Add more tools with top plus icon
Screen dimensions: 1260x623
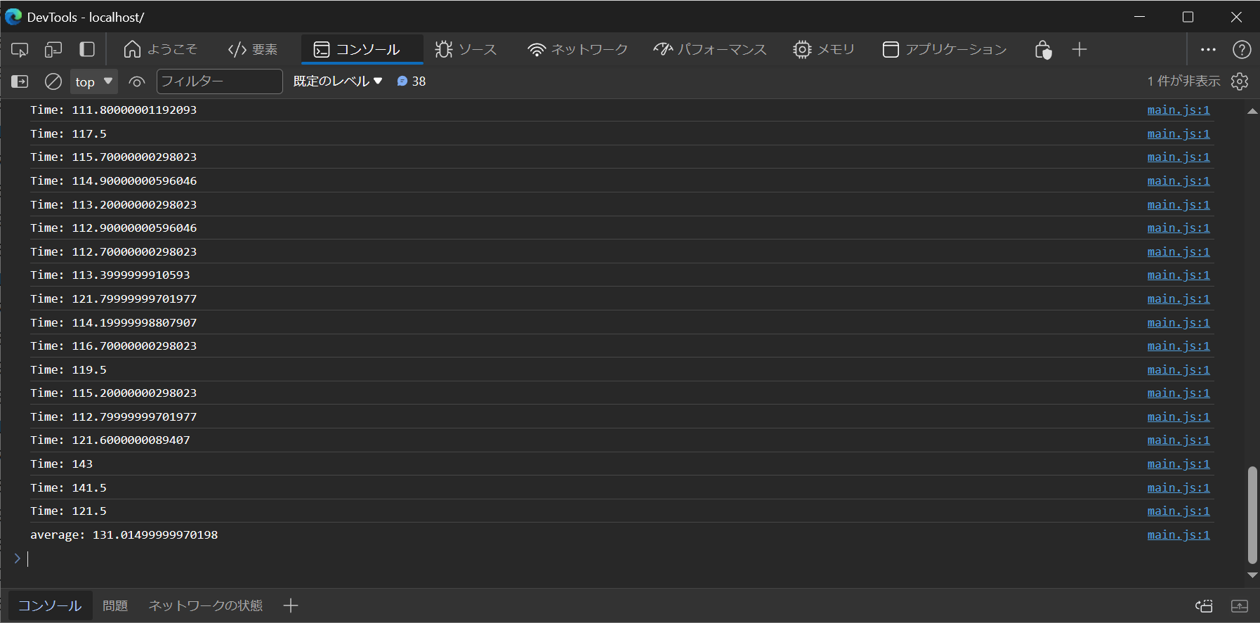tap(1079, 49)
